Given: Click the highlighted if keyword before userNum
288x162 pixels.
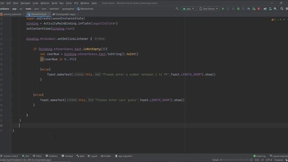Looking at the screenshot, I should tap(42, 59).
